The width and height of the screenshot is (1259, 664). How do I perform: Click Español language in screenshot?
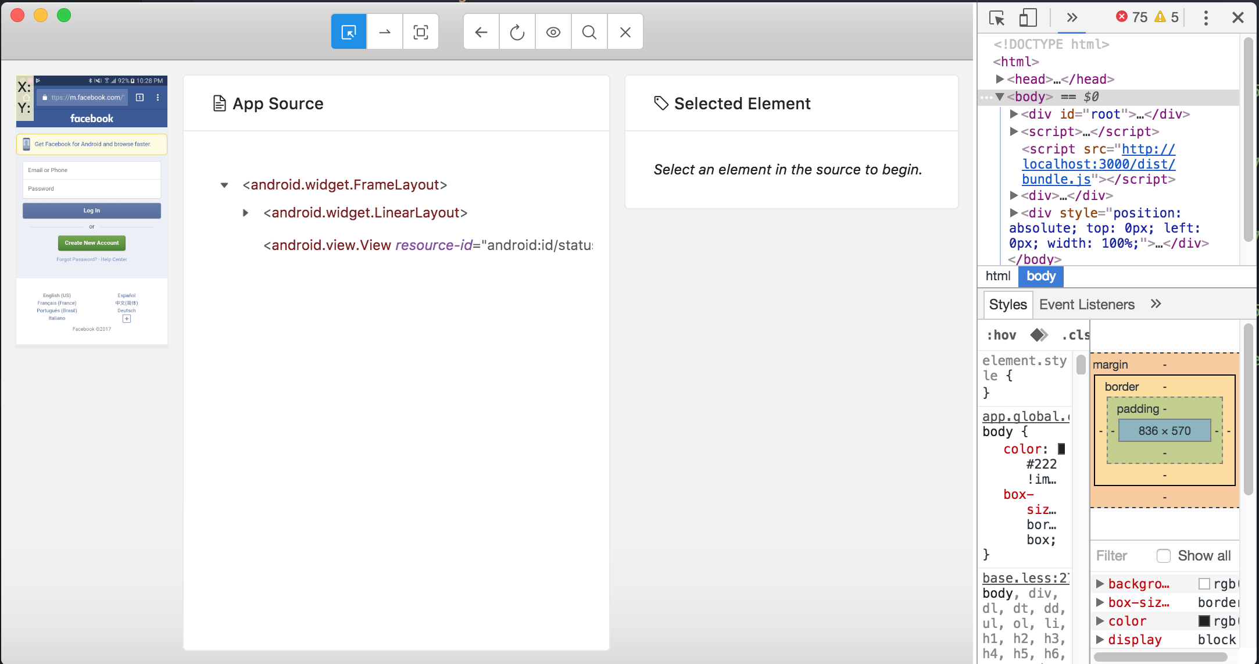point(127,295)
